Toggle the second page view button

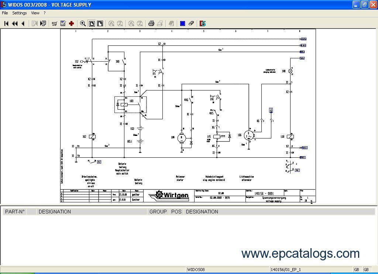click(x=100, y=23)
